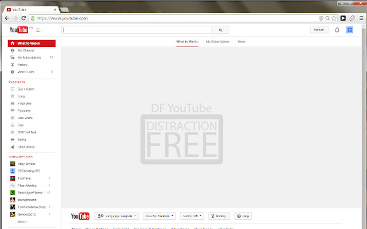This screenshot has width=367, height=229.
Task: Select What to Watch in sidebar
Action: point(32,43)
